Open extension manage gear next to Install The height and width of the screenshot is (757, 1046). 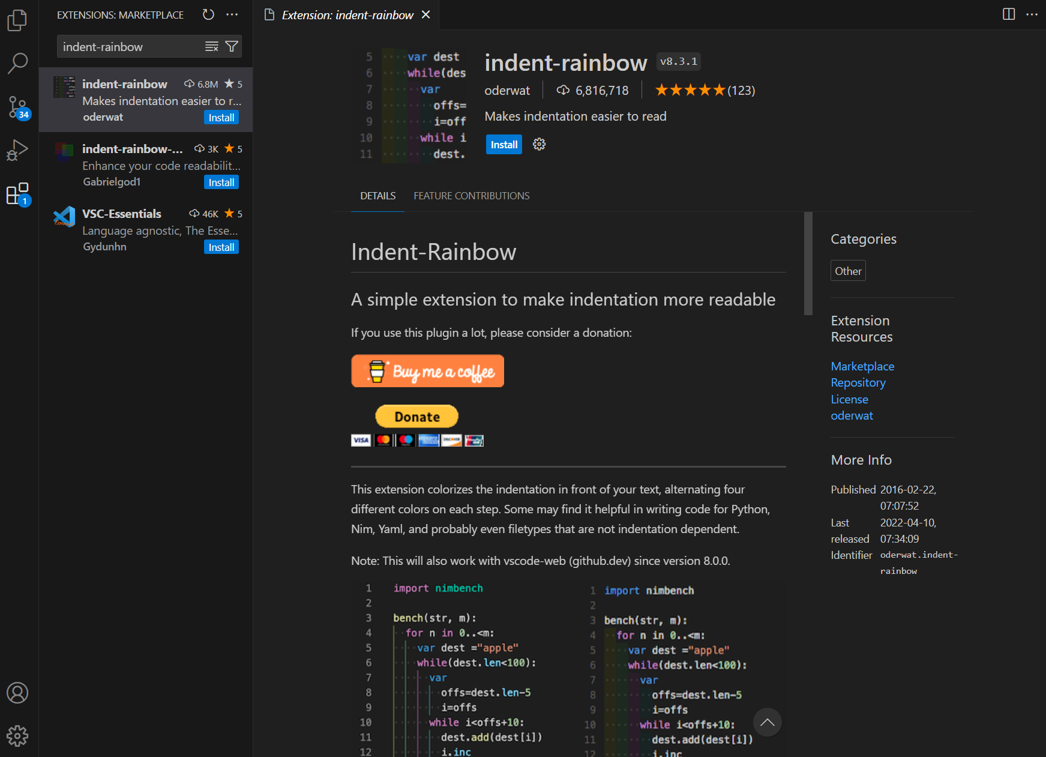pos(539,145)
